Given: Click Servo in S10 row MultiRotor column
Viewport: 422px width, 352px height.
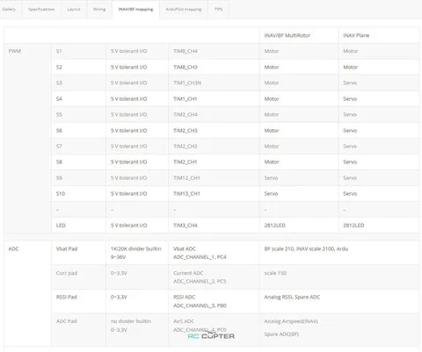Looking at the screenshot, I should 271,194.
